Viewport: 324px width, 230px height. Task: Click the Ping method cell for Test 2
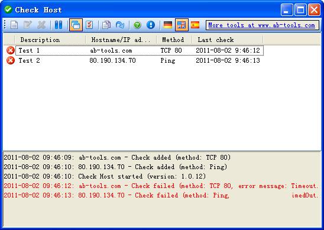point(168,60)
